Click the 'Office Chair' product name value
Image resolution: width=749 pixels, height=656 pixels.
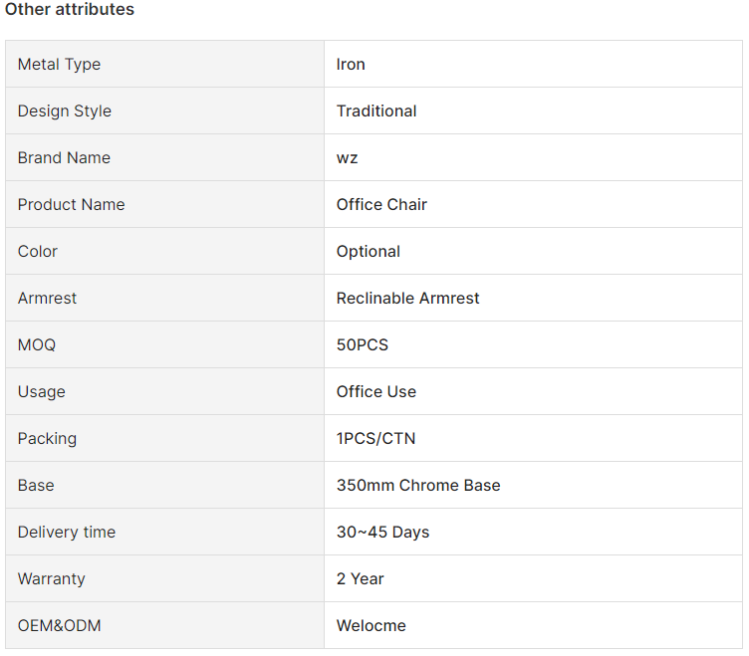pyautogui.click(x=381, y=204)
